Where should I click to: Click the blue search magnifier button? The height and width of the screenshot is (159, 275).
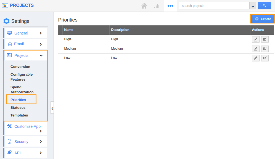click(x=264, y=6)
